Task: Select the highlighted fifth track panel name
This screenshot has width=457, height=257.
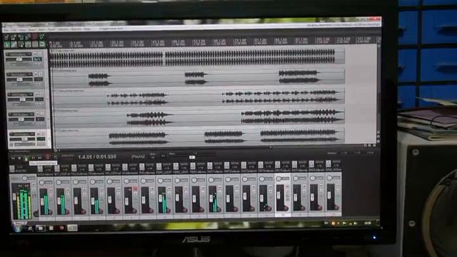Action: 22,134
